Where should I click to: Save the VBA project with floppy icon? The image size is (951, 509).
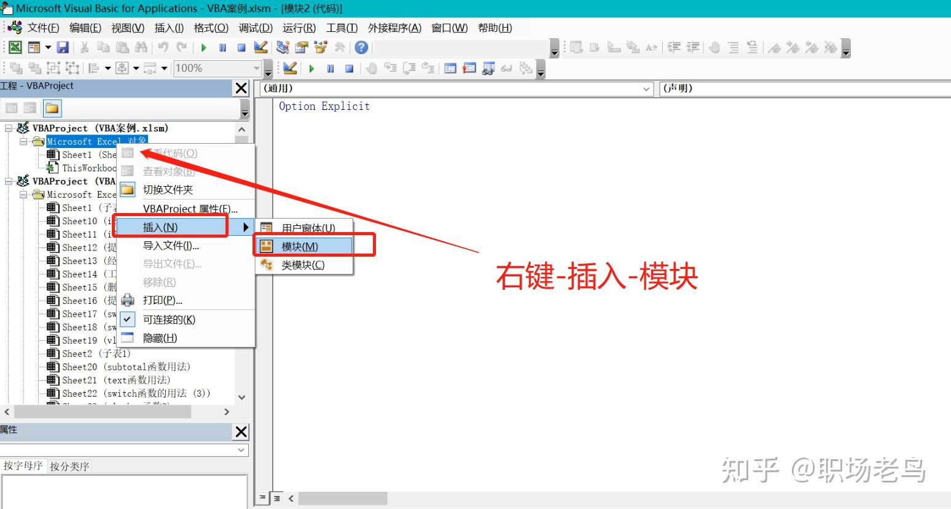[x=63, y=47]
